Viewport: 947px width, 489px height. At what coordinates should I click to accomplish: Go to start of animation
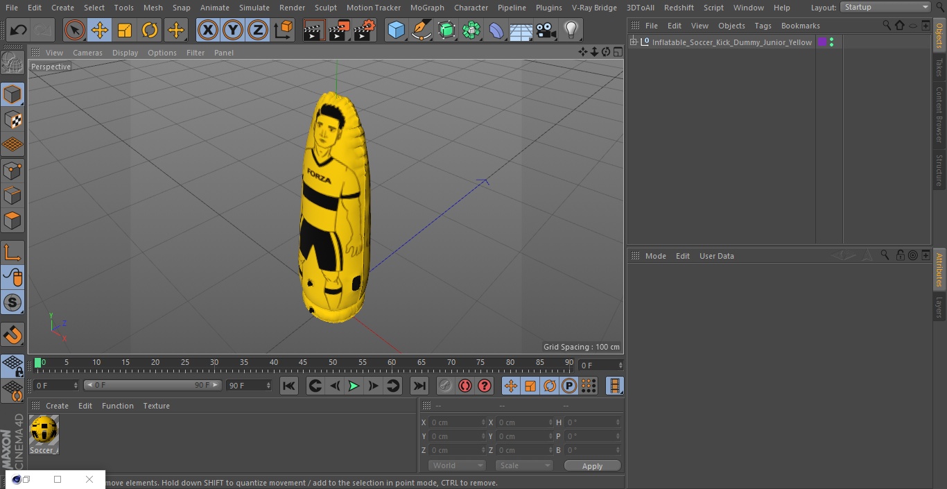point(289,386)
